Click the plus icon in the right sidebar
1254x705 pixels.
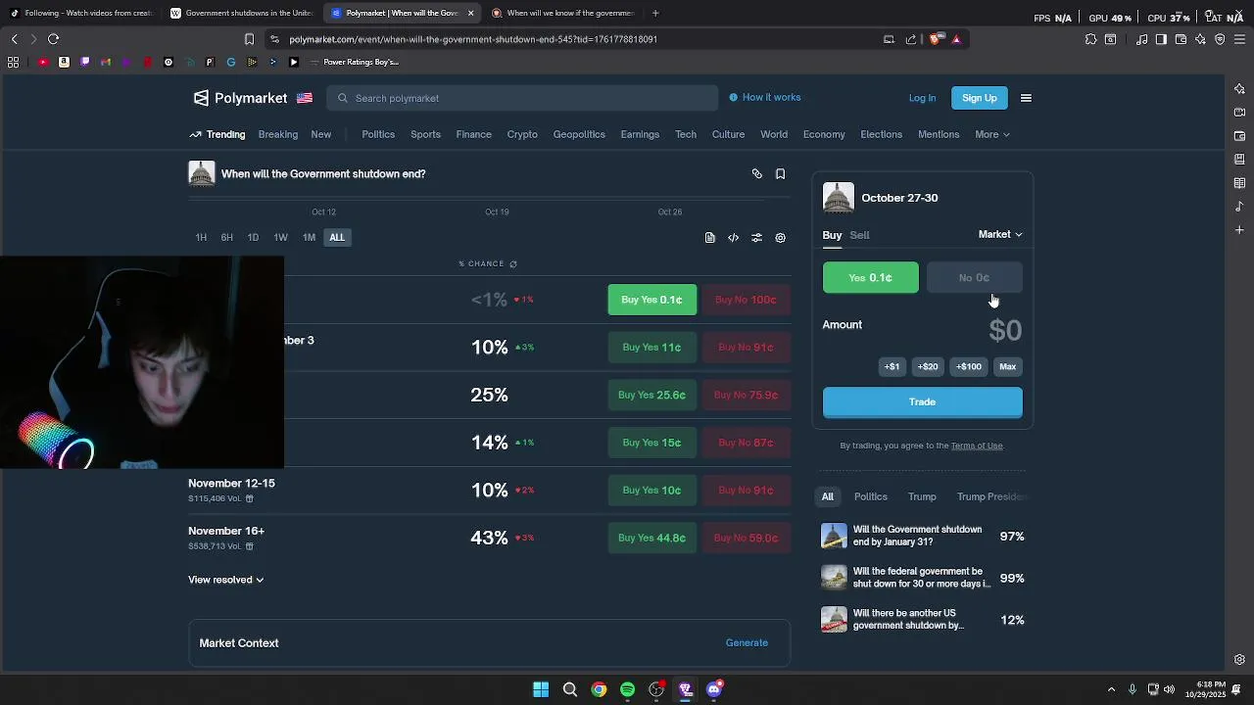click(x=1239, y=230)
